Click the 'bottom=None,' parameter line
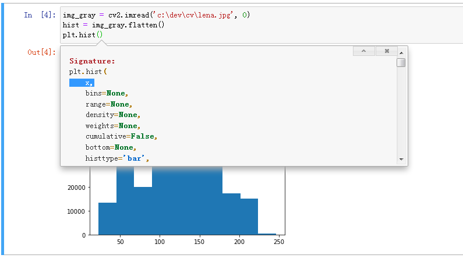This screenshot has width=463, height=258. (x=111, y=147)
